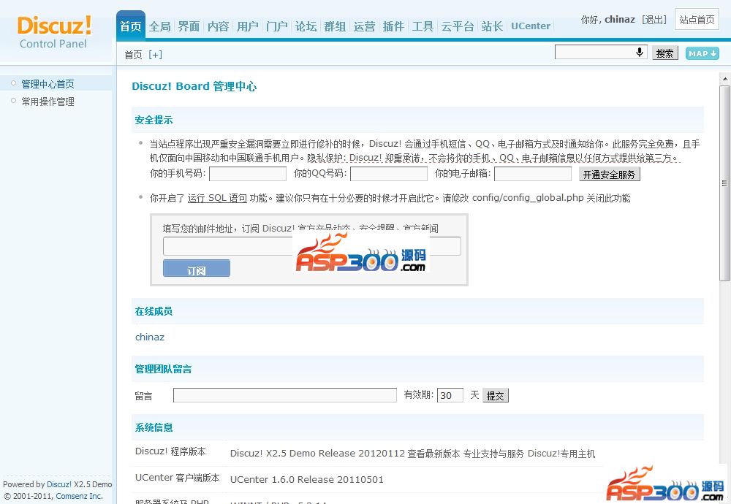The width and height of the screenshot is (731, 504).
Task: Click the 搜索 search button
Action: tap(664, 53)
